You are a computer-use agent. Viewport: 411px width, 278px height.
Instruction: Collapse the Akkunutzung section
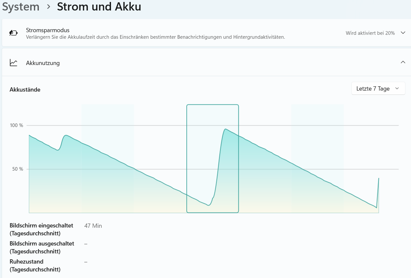click(403, 62)
